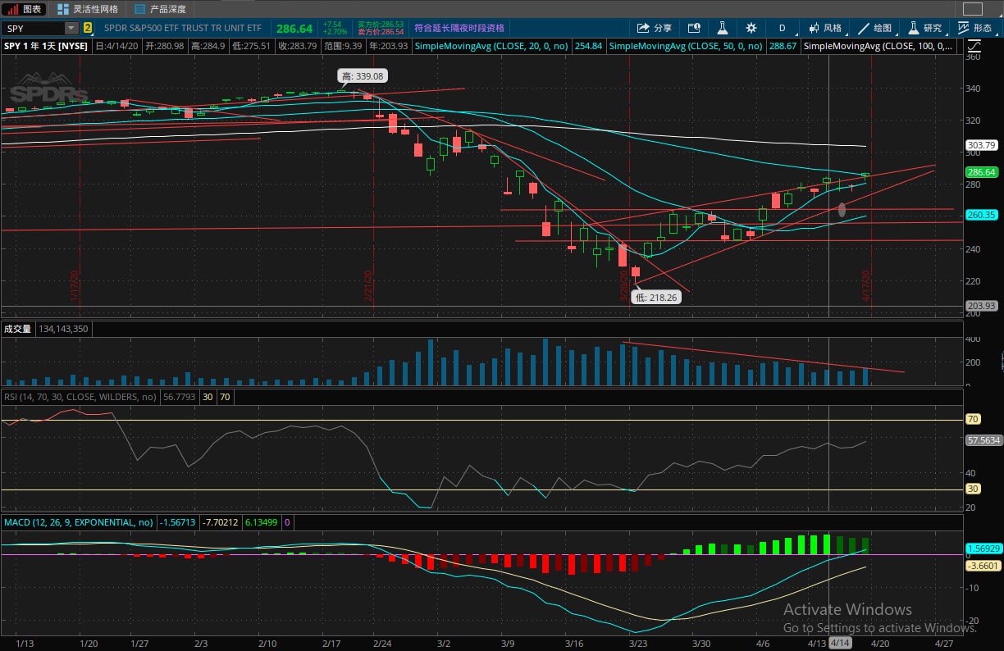Click the MACD axis value 1.56929
The image size is (1004, 651).
[x=983, y=548]
